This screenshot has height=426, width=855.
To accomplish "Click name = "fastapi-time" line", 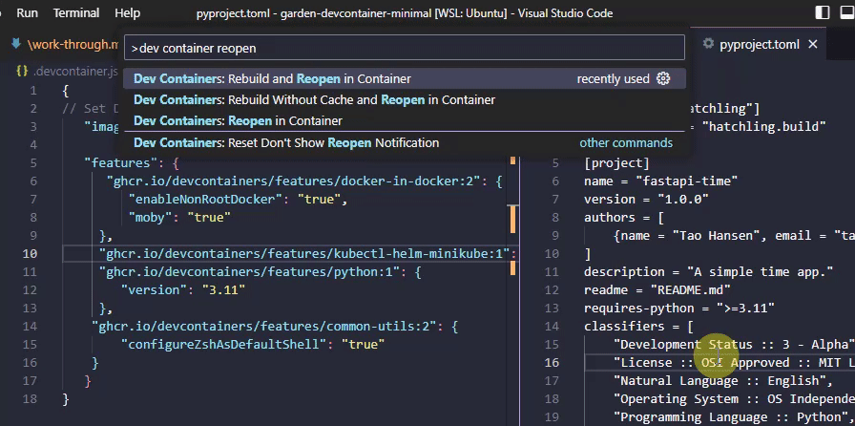I will [661, 181].
